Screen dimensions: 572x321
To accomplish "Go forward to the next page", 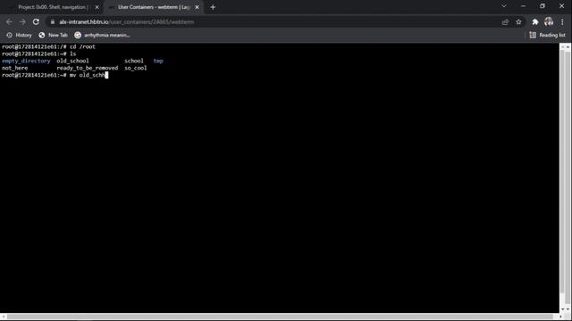I will [x=22, y=21].
